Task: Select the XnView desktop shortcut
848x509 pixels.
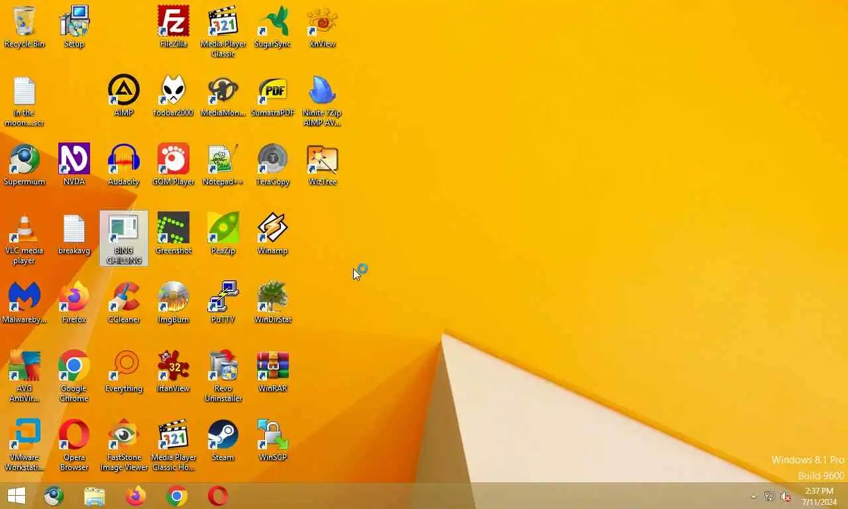Action: [323, 27]
